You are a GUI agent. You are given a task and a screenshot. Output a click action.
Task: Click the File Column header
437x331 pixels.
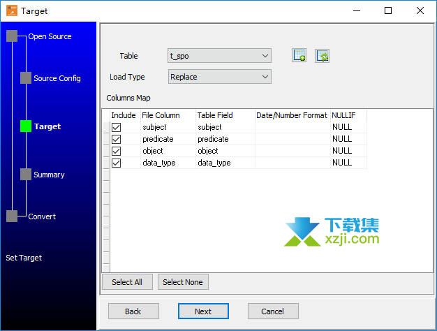pyautogui.click(x=168, y=115)
